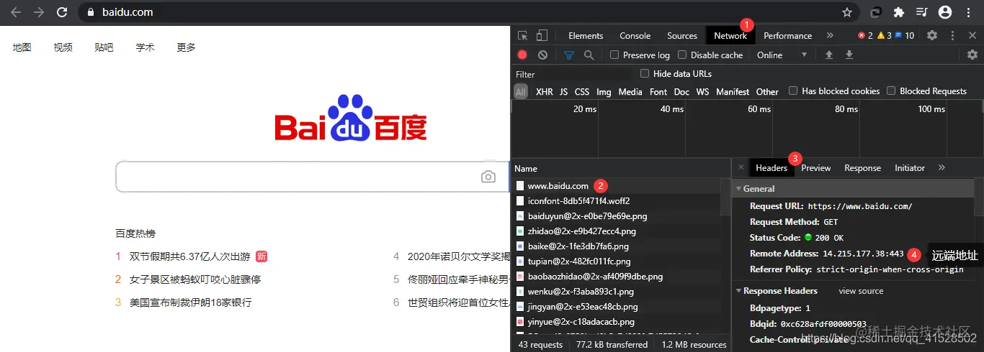Open Chrome three-dot menu
The height and width of the screenshot is (352, 984).
pyautogui.click(x=969, y=12)
